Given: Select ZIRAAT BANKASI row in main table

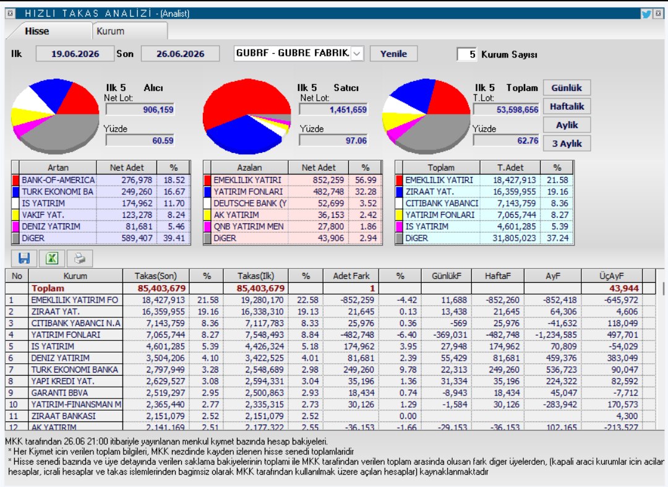Looking at the screenshot, I should (330, 416).
